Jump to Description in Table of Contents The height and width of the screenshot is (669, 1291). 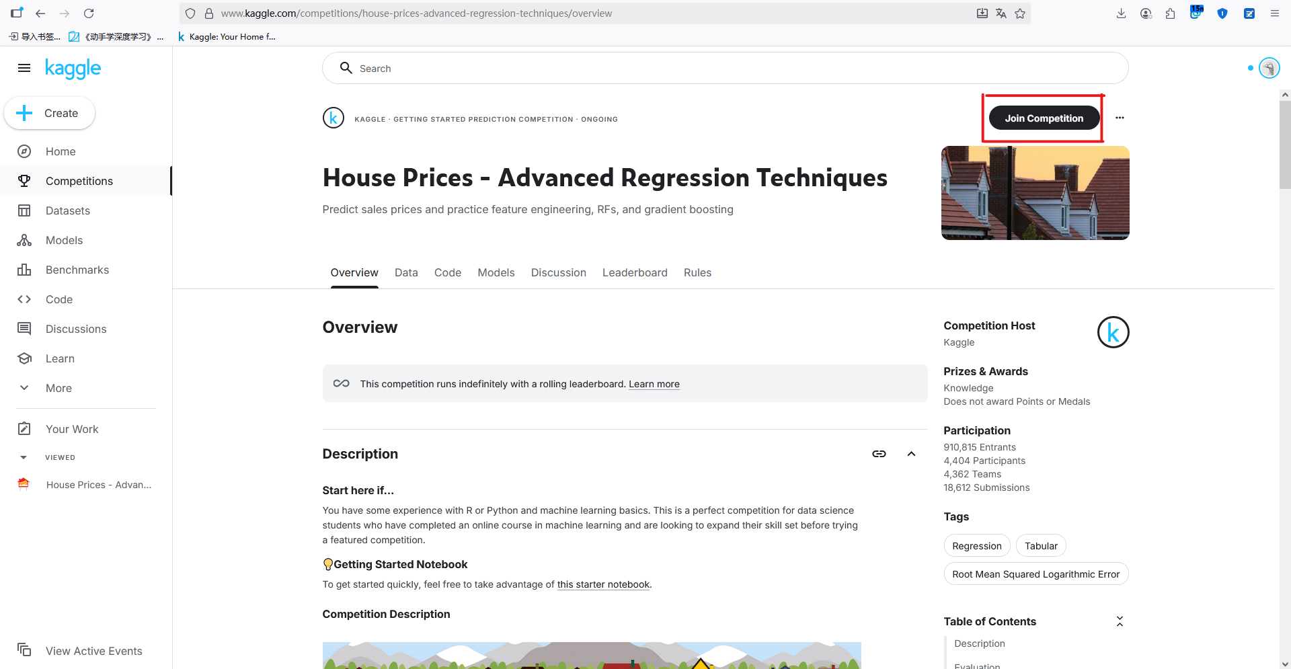[980, 643]
